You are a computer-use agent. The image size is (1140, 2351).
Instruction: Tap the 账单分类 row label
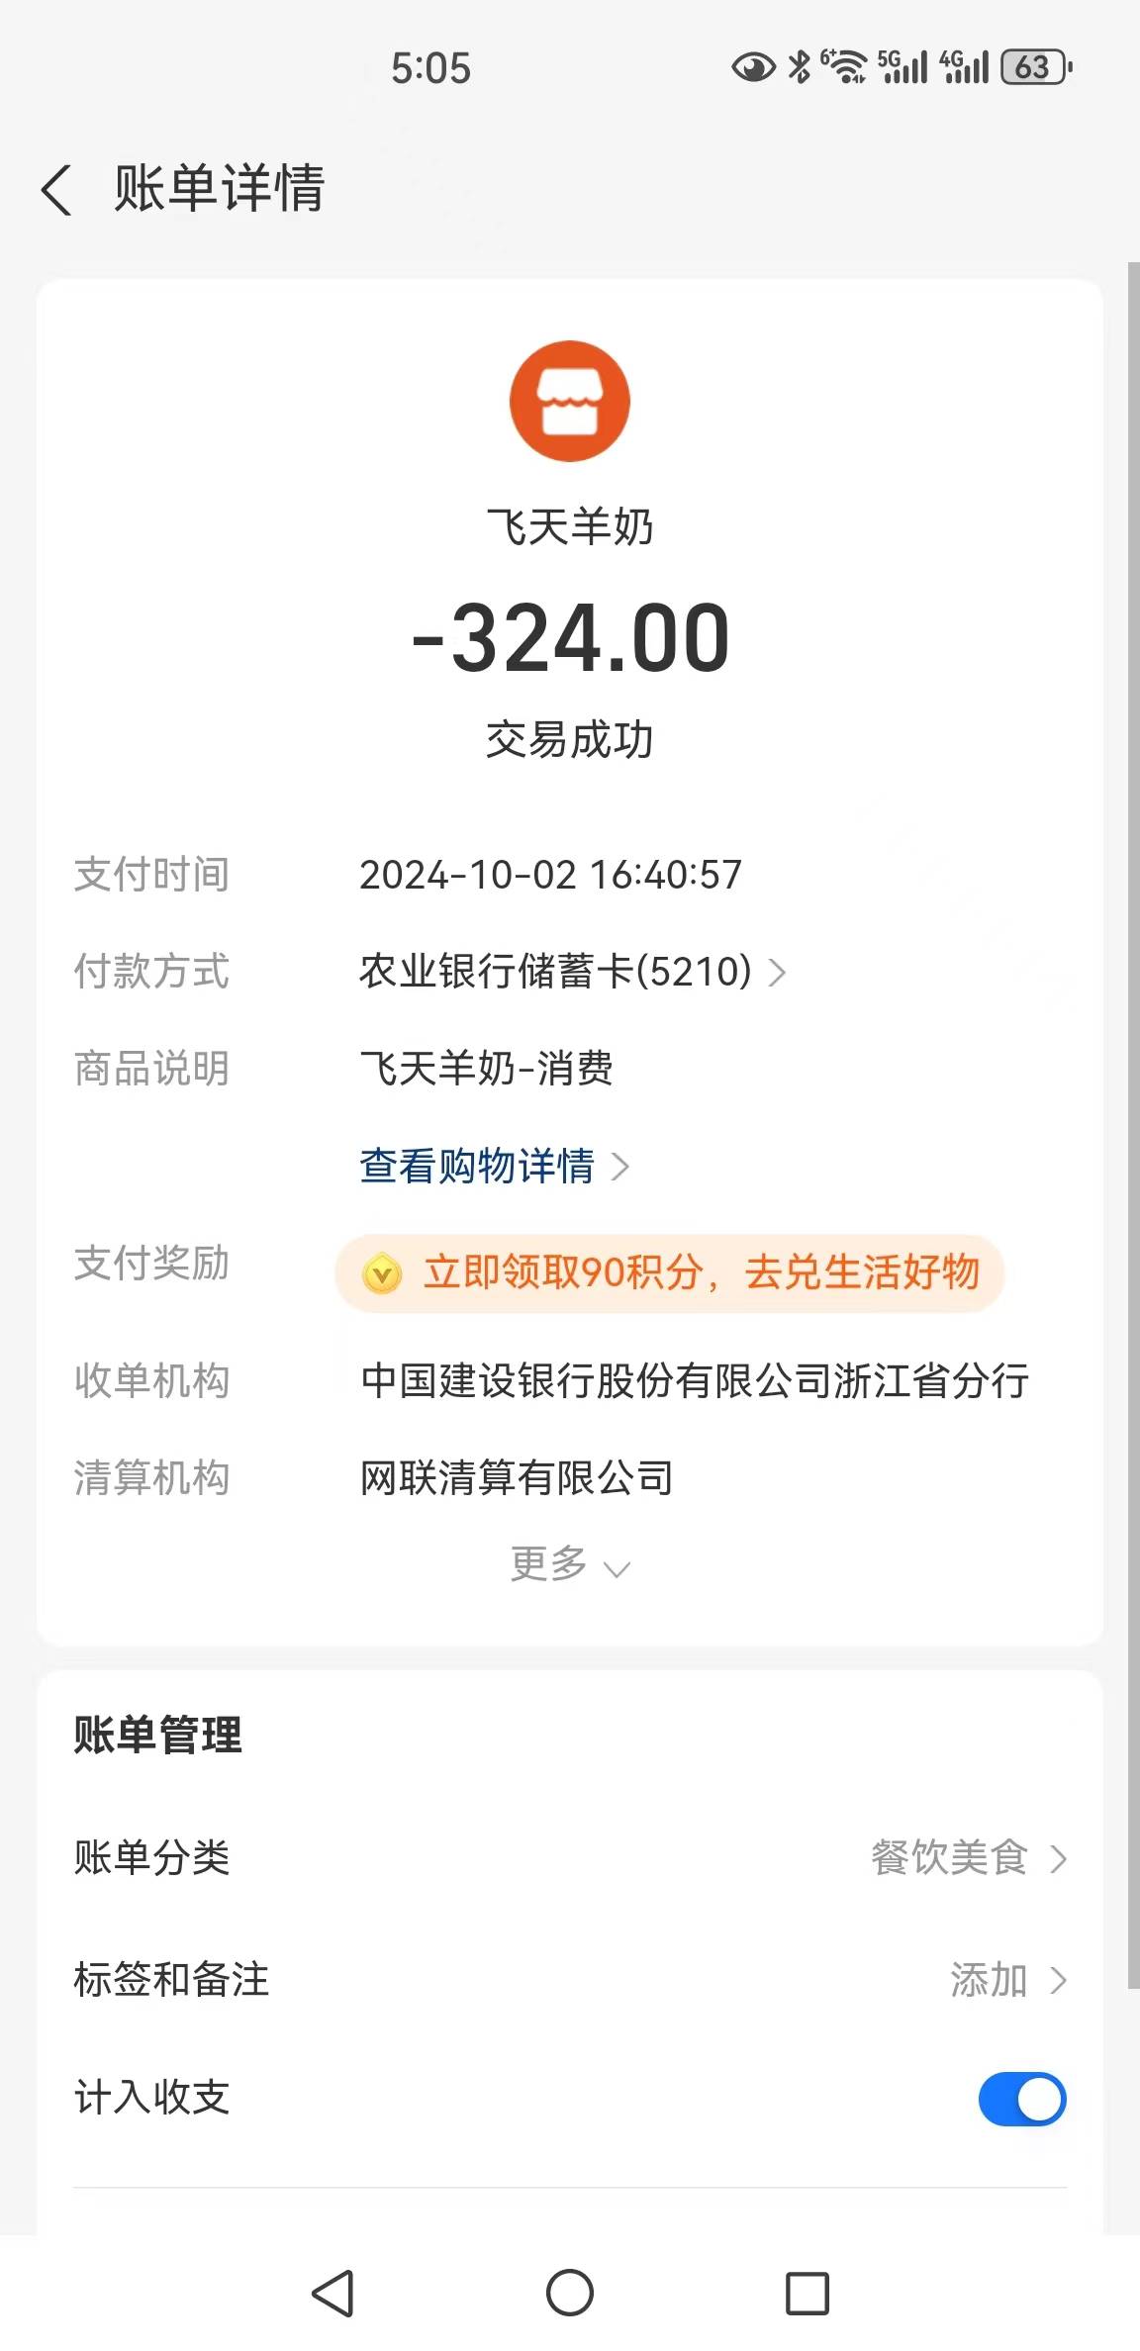[152, 1857]
